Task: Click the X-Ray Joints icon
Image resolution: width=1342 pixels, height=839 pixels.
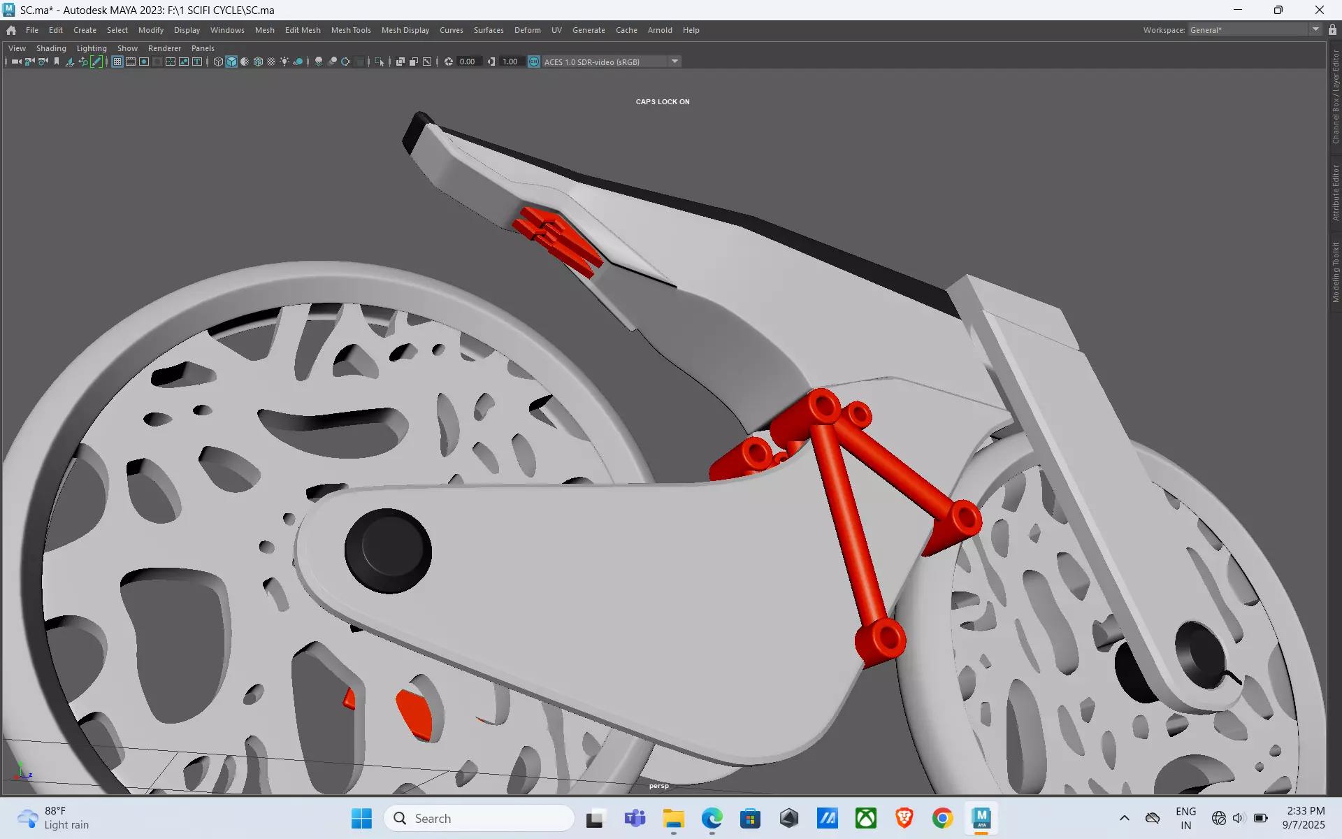Action: (427, 62)
